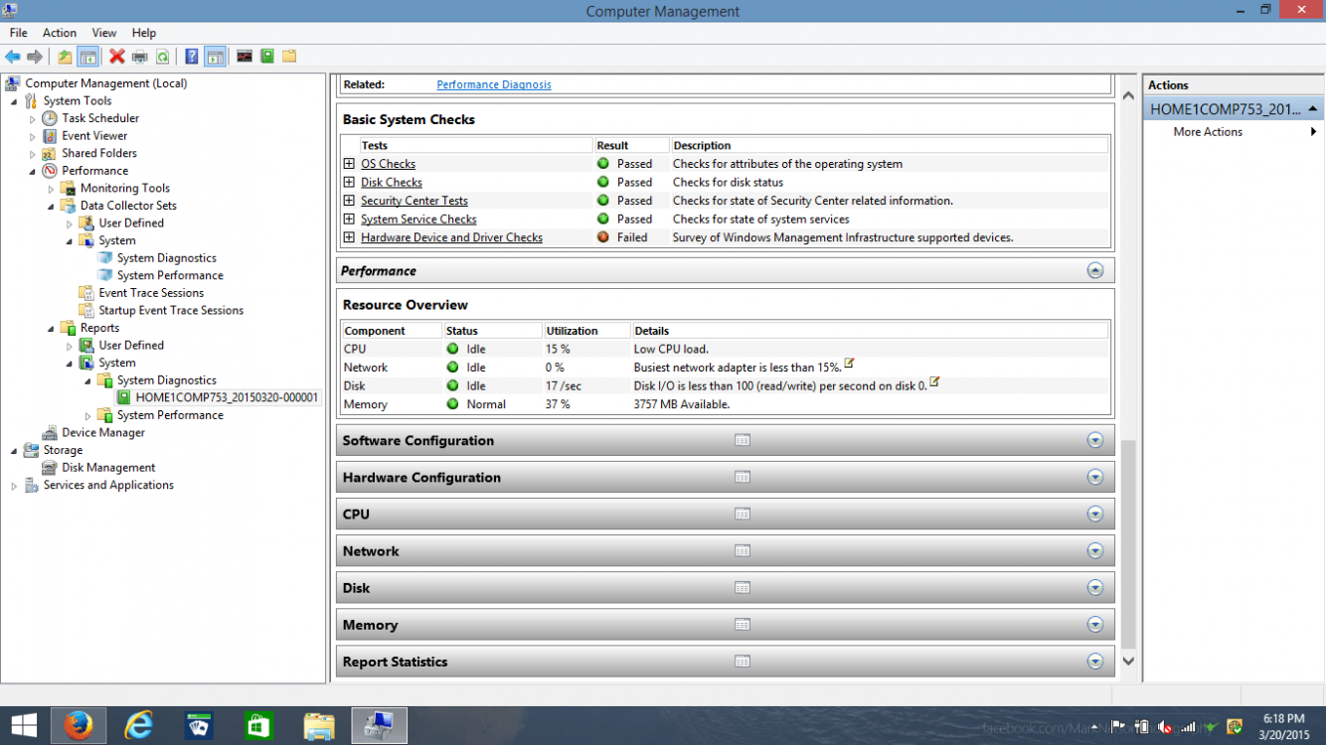
Task: Open the File menu
Action: (x=19, y=33)
